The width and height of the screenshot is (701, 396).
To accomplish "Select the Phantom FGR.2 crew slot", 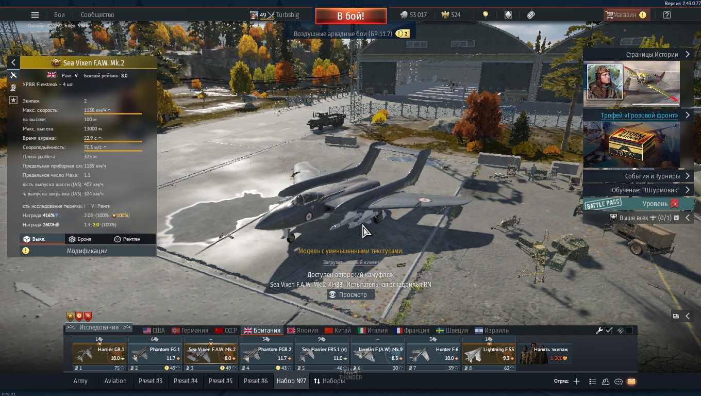I will pos(266,354).
